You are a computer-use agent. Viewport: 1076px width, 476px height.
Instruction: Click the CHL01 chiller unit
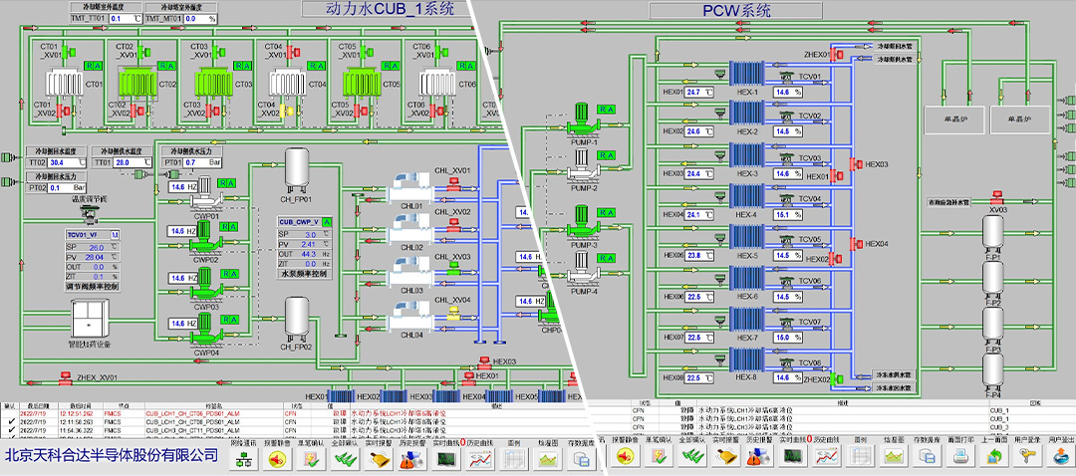412,187
